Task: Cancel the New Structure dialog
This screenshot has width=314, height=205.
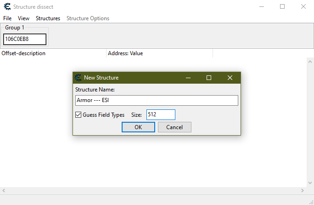Action: click(x=174, y=127)
